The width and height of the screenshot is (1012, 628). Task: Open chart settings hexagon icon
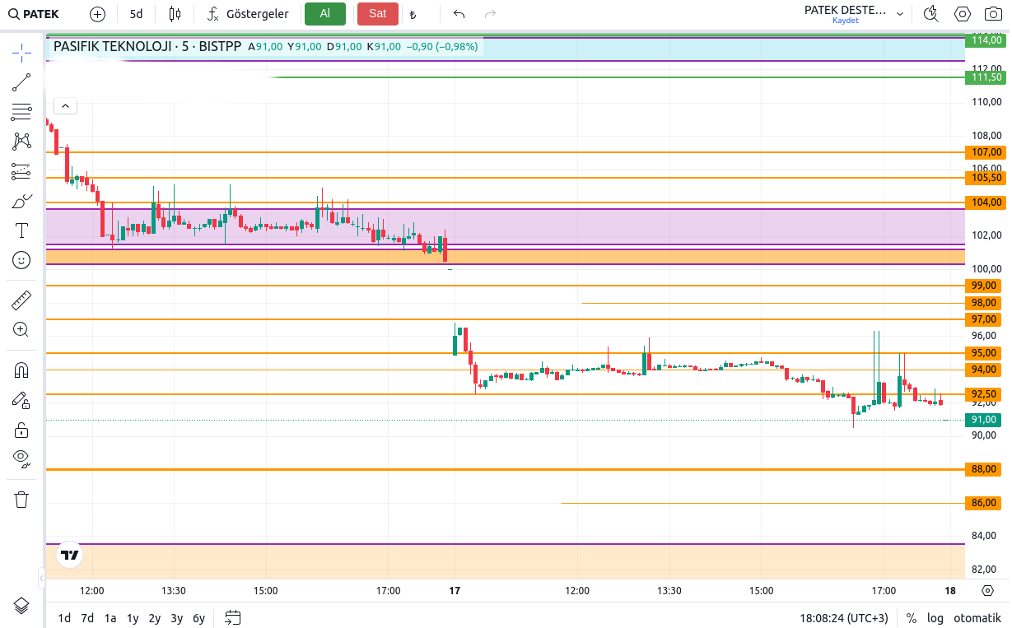(962, 14)
